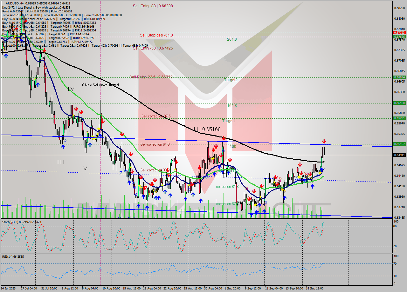Screen dimensions: 407x292
Task: Click the 'Sell correction 61.8' label
Action: (155, 144)
